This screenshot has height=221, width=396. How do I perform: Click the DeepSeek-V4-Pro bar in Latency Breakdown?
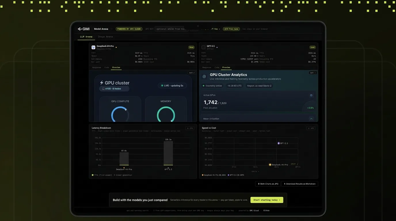(x=124, y=159)
